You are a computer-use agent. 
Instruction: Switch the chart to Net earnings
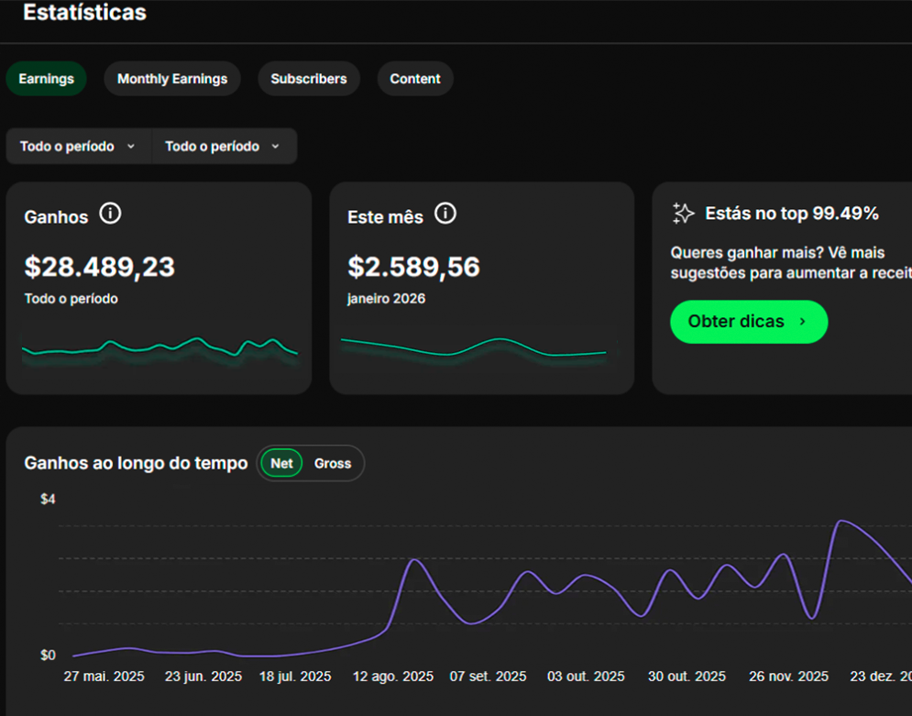pyautogui.click(x=281, y=464)
